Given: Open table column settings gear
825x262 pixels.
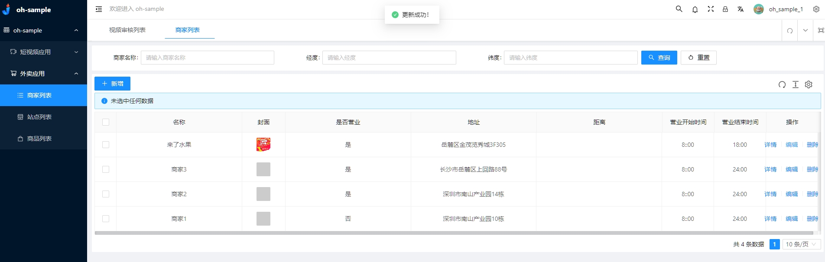Looking at the screenshot, I should [809, 84].
